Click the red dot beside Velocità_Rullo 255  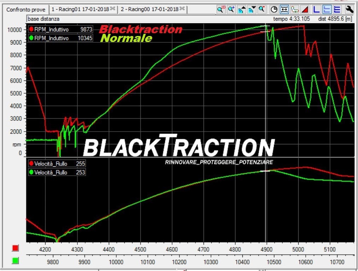click(x=31, y=163)
